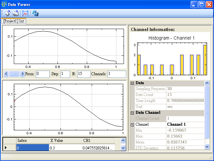Viewport: 214px width, 161px height.
Task: Click the Sampling Frequency property label
Action: pos(151,89)
